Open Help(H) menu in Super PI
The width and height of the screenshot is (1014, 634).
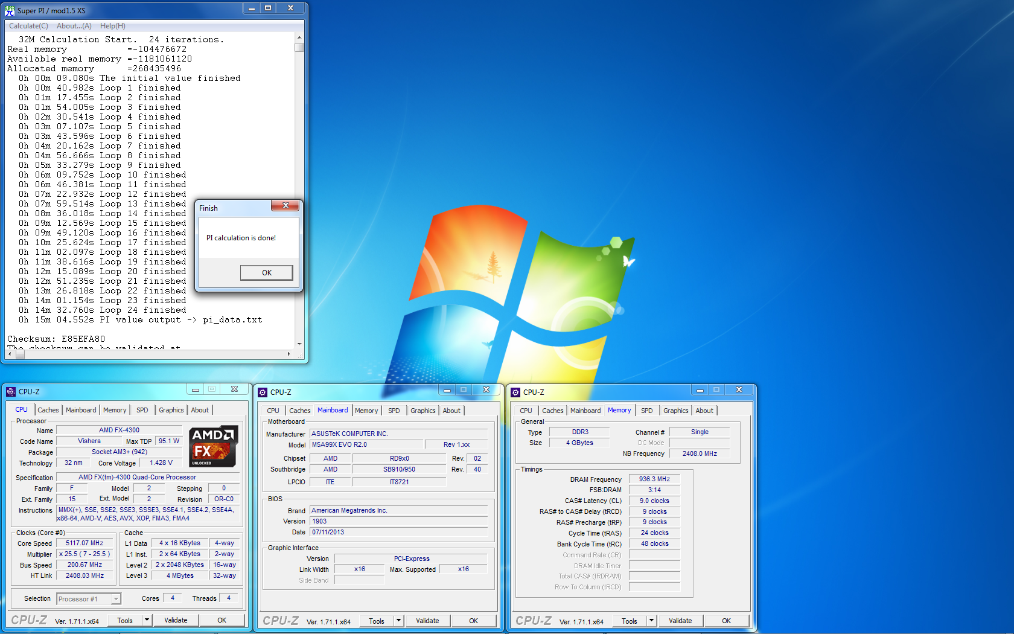[113, 26]
